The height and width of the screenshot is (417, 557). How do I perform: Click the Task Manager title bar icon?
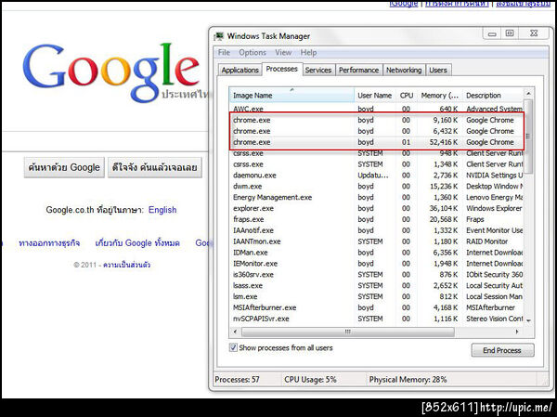tap(219, 36)
